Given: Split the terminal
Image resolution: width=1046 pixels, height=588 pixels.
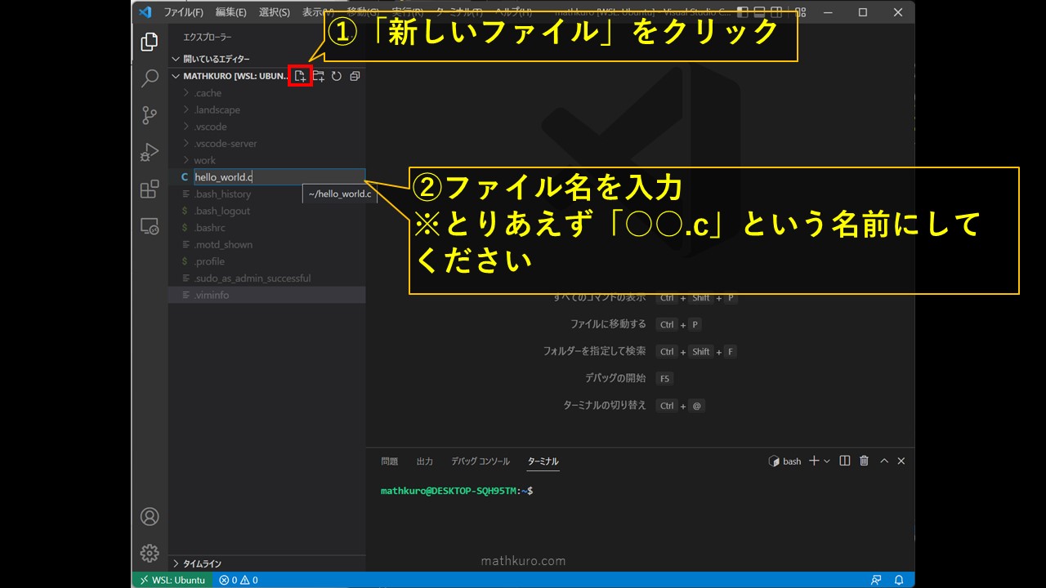Looking at the screenshot, I should tap(845, 461).
